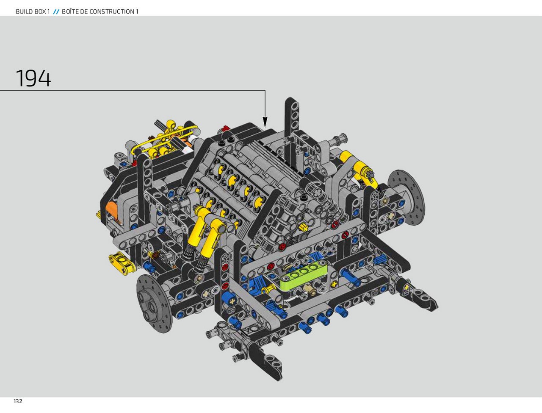The height and width of the screenshot is (413, 542).
Task: Click the step number 194
Action: (x=33, y=78)
